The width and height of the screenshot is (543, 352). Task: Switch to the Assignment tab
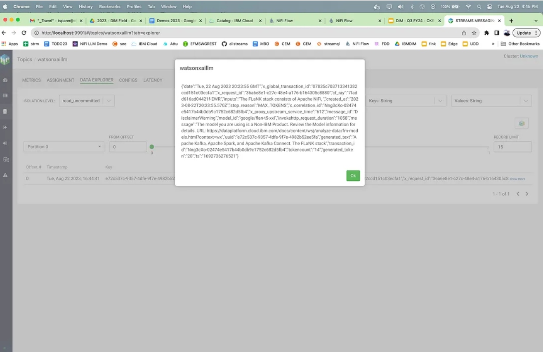click(x=61, y=80)
